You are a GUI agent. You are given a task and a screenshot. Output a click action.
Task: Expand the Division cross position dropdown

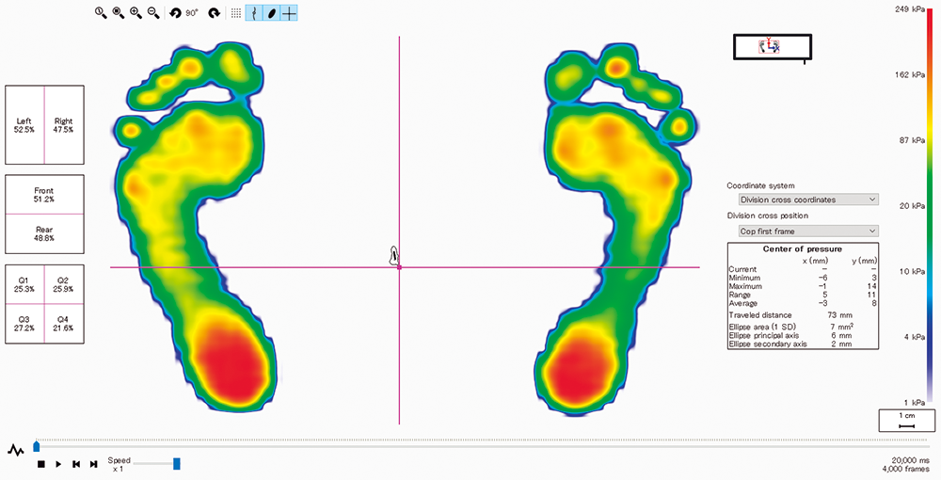click(x=808, y=231)
